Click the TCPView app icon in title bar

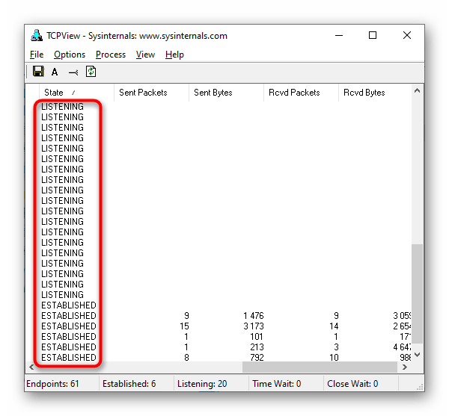[37, 36]
